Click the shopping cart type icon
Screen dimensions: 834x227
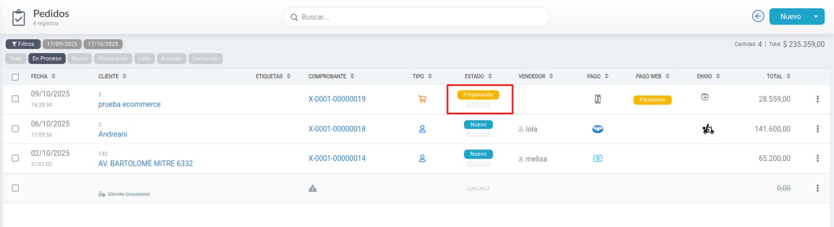(422, 99)
